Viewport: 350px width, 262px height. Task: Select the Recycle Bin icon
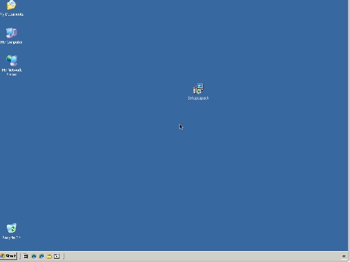tap(12, 228)
